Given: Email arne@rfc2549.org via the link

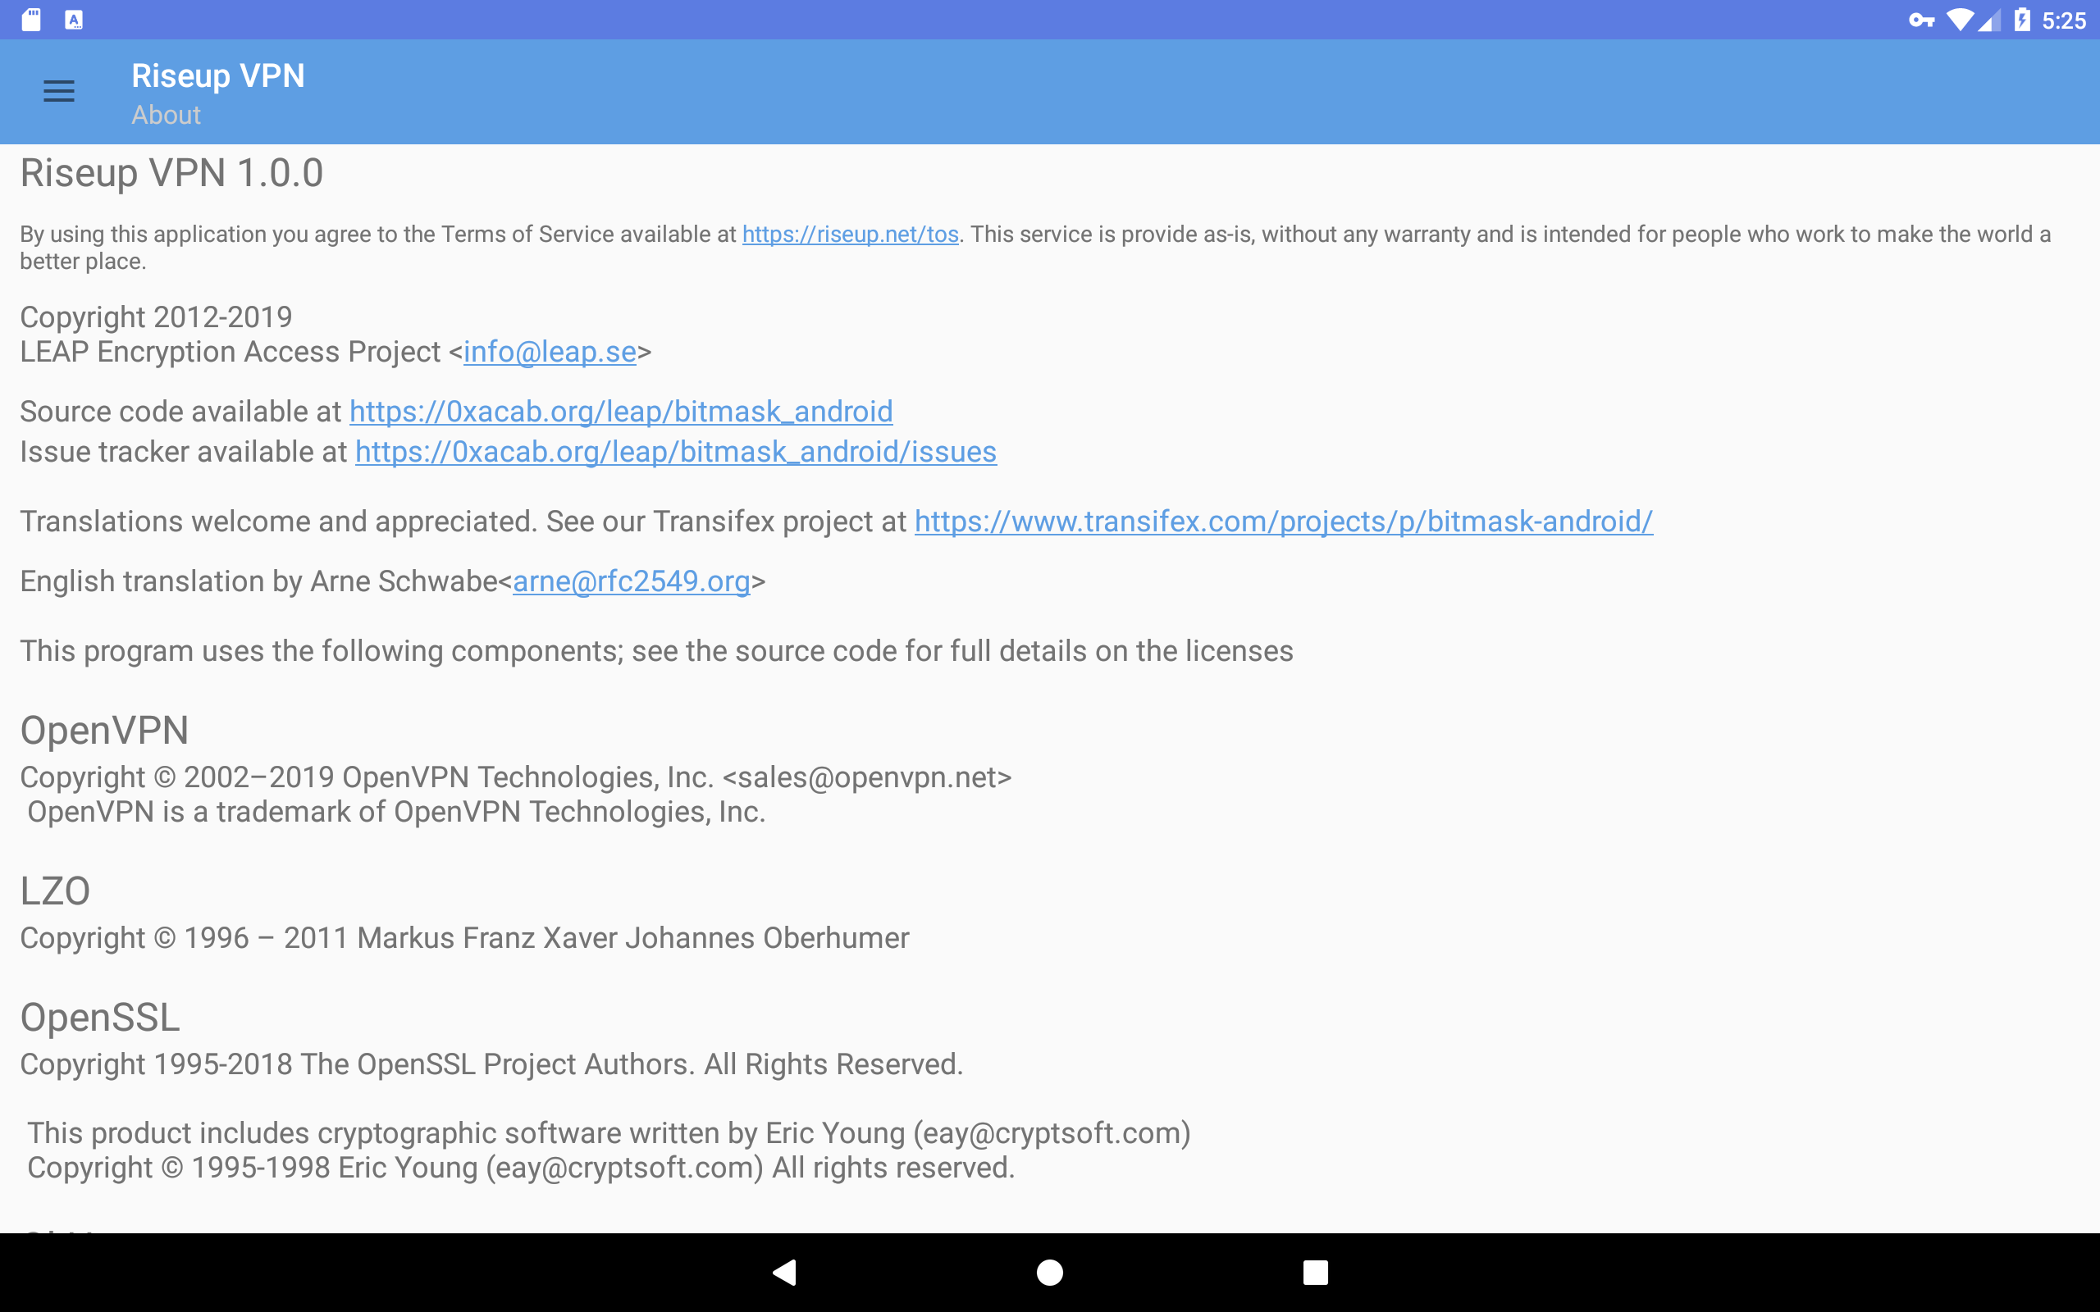Looking at the screenshot, I should (631, 581).
